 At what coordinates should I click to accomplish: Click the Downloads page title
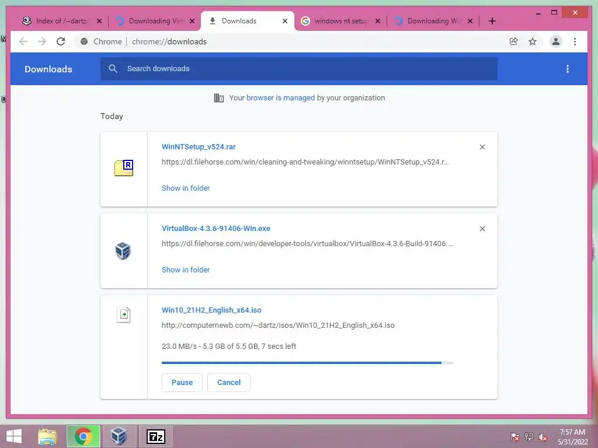48,69
